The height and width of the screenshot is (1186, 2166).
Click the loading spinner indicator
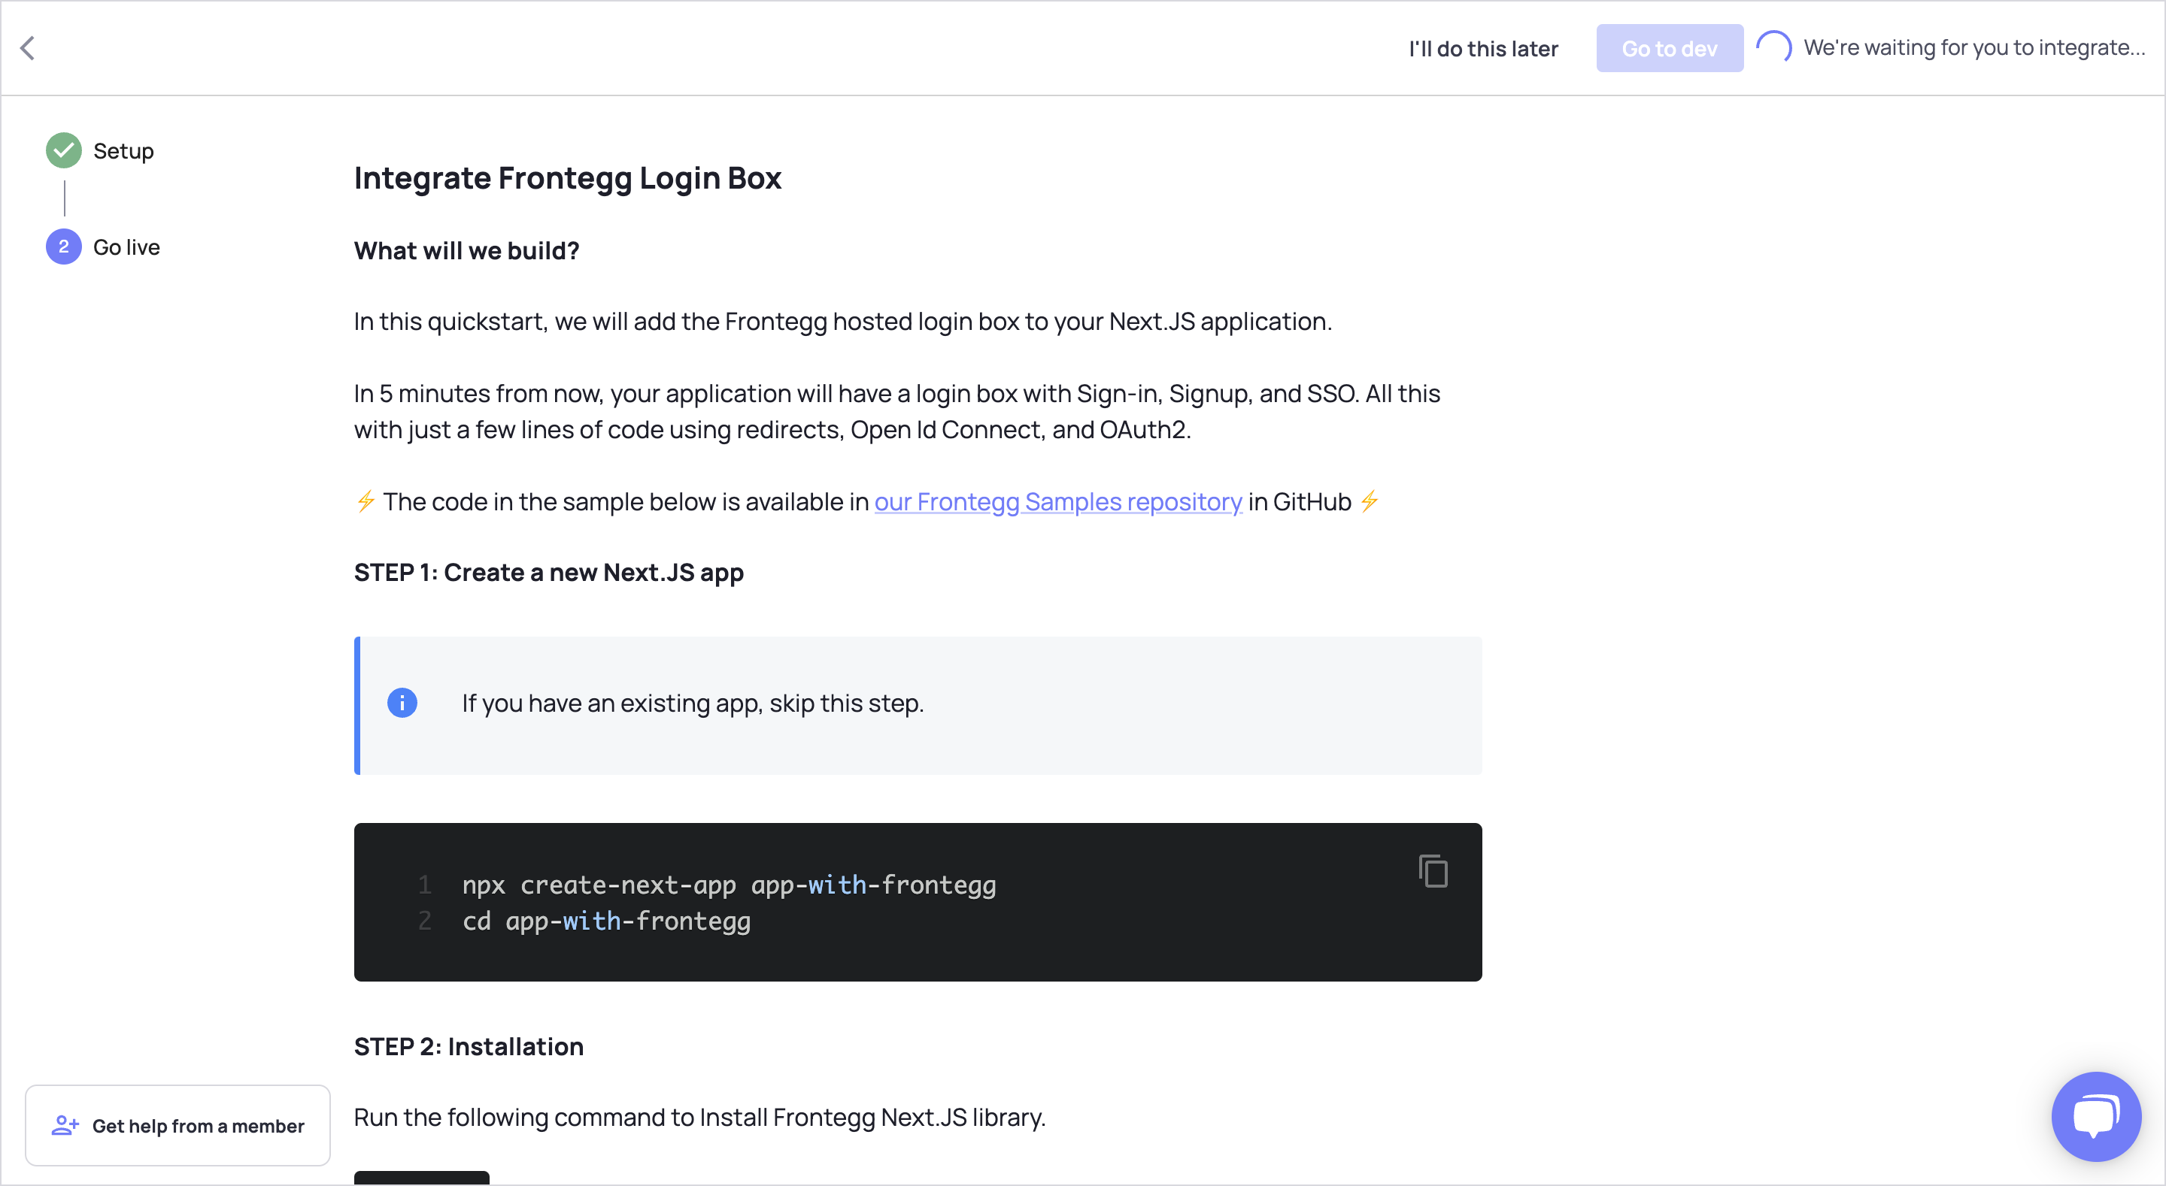pyautogui.click(x=1774, y=48)
